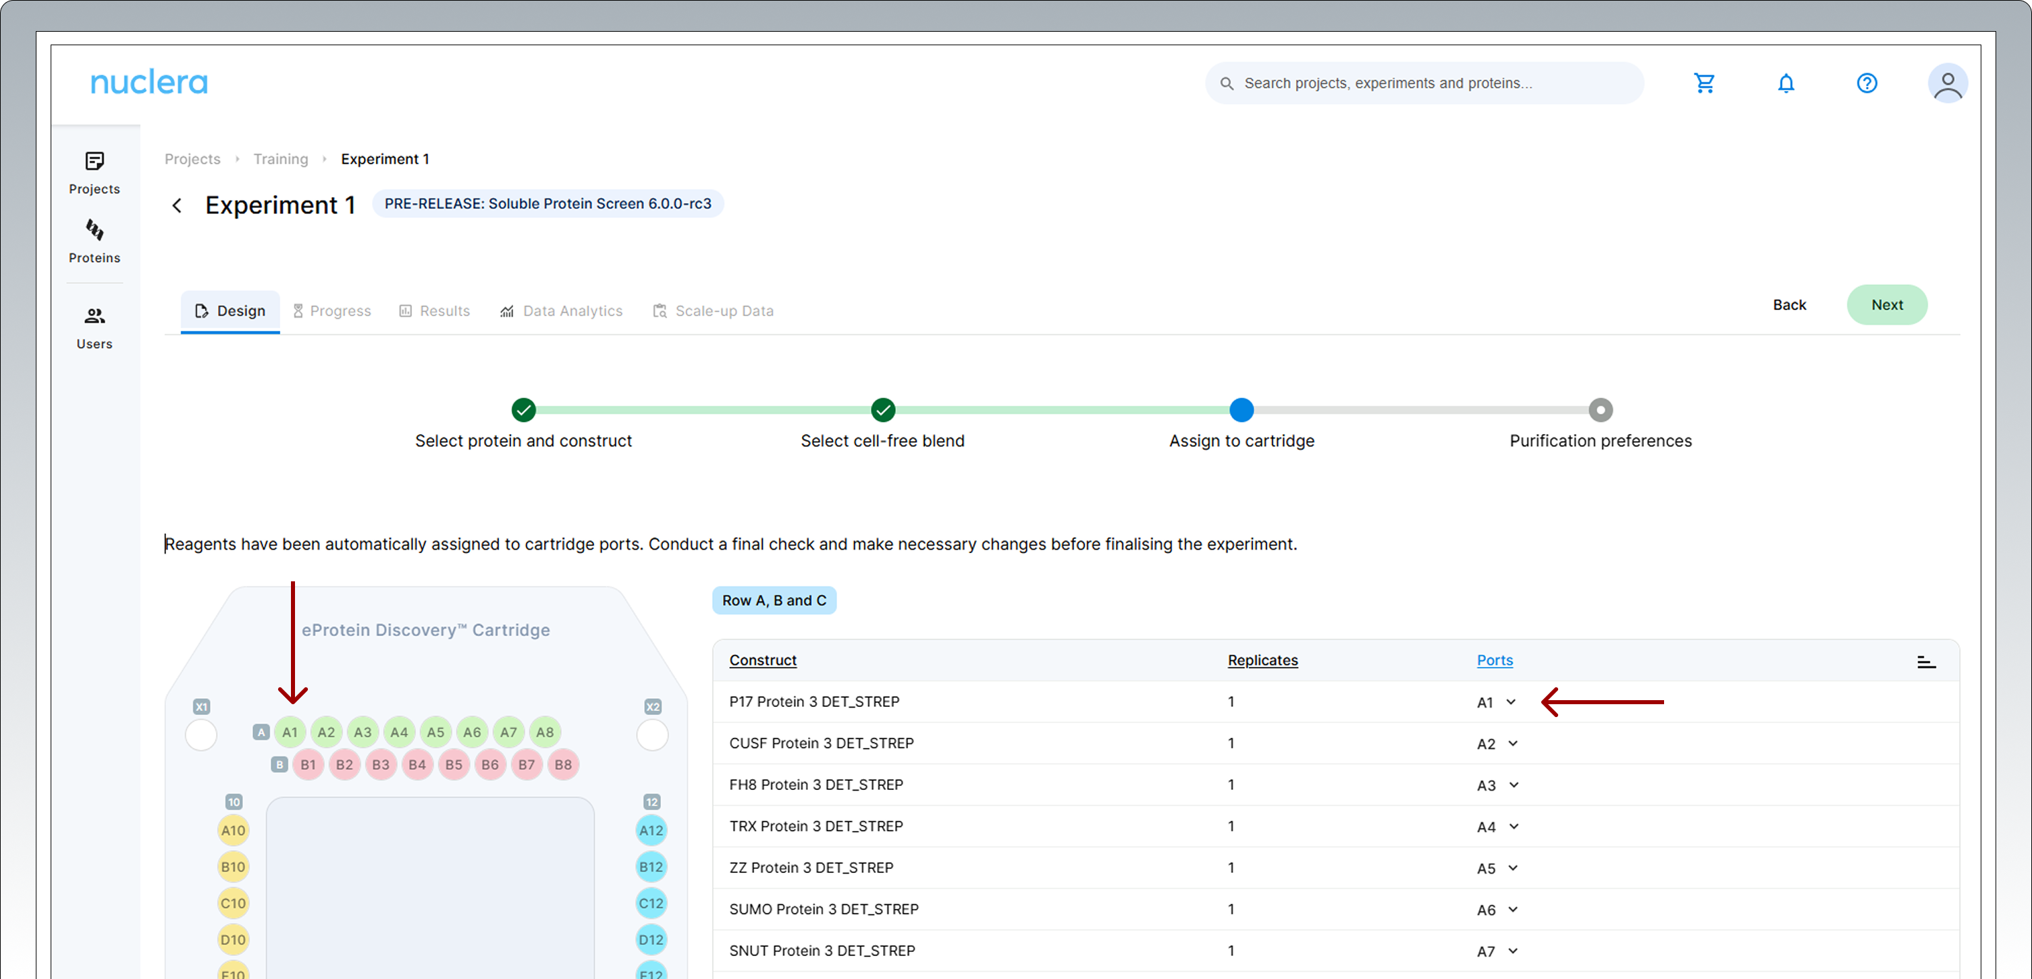Open port dropdown for TRX Protein 3

pos(1497,826)
